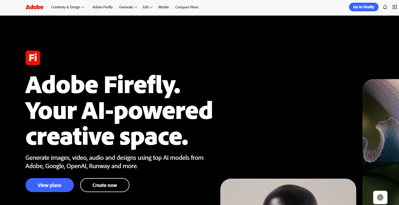Image resolution: width=399 pixels, height=205 pixels.
Task: Click the red Adobe logo
Action: pyautogui.click(x=34, y=7)
